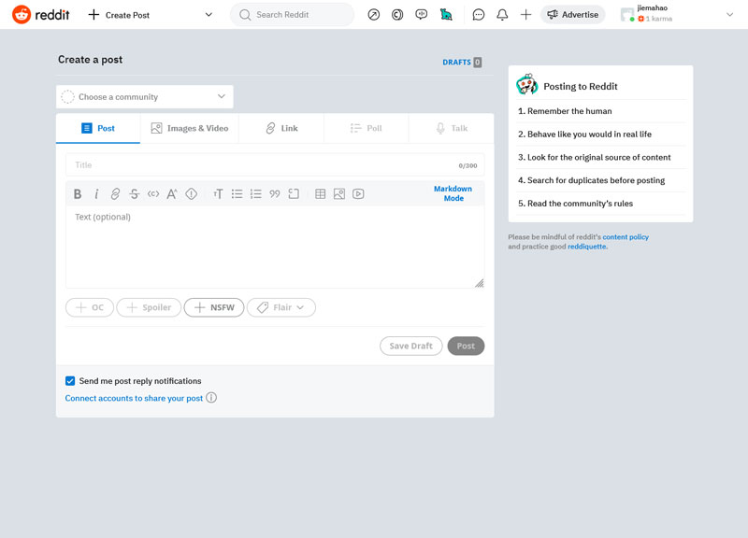
Task: Mark post as OC
Action: (x=90, y=307)
